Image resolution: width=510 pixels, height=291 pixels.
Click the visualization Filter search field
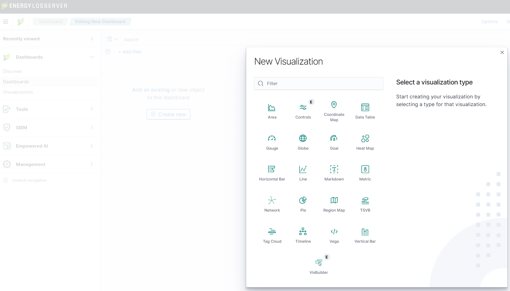(318, 84)
